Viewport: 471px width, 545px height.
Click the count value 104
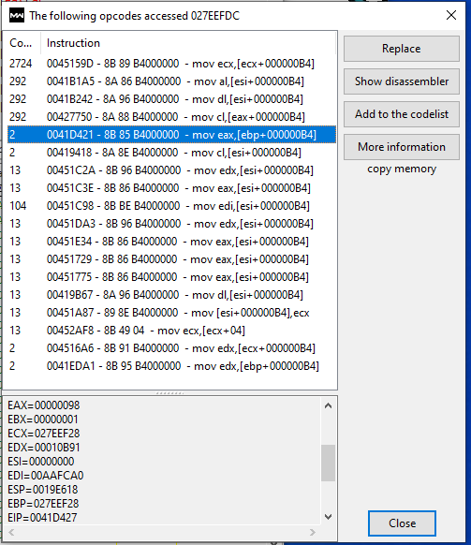point(18,206)
